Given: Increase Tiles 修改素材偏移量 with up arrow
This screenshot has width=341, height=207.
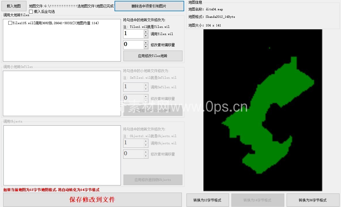Looking at the screenshot, I should pos(146,43).
